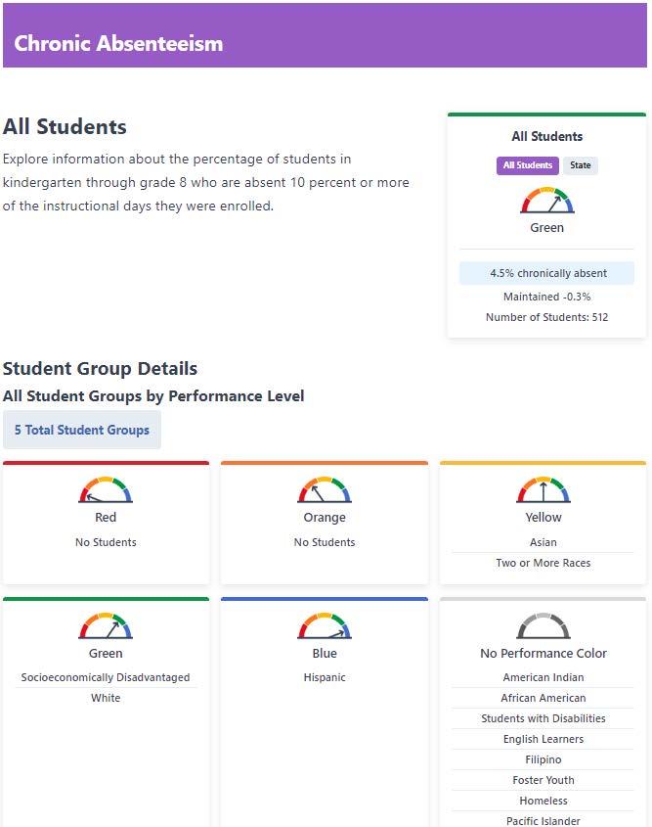
Task: Click the gray No Performance Color gauge
Action: [543, 626]
